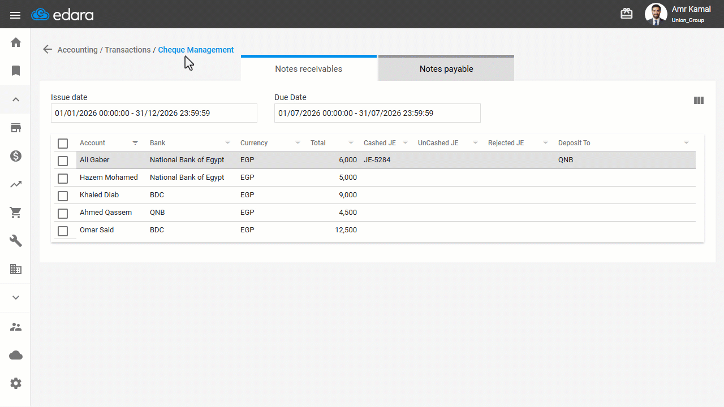
Task: Switch to the Notes receivables tab
Action: pyautogui.click(x=309, y=68)
